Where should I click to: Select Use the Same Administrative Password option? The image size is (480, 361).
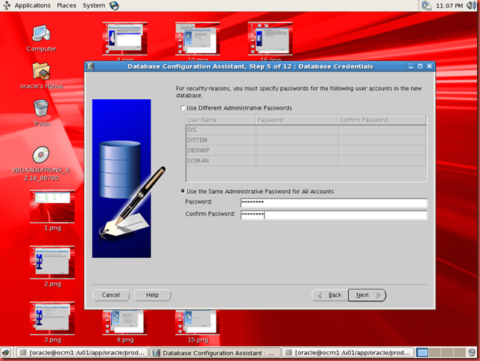click(183, 191)
